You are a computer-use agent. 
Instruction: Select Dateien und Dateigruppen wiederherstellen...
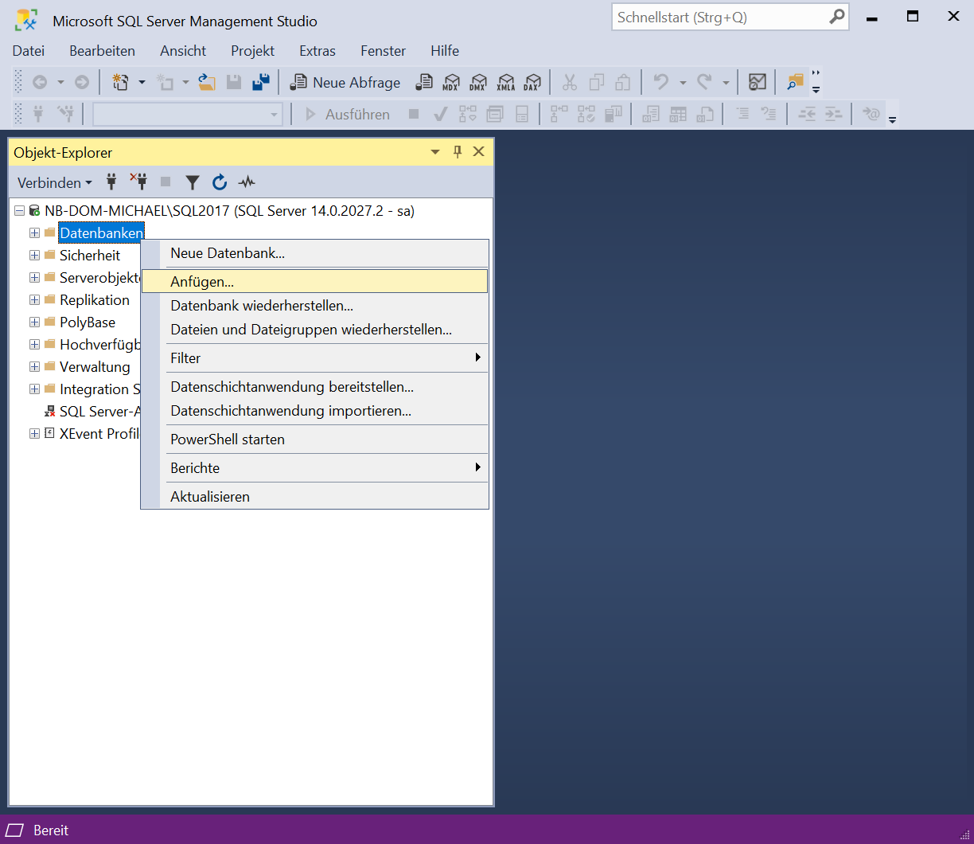(x=315, y=330)
